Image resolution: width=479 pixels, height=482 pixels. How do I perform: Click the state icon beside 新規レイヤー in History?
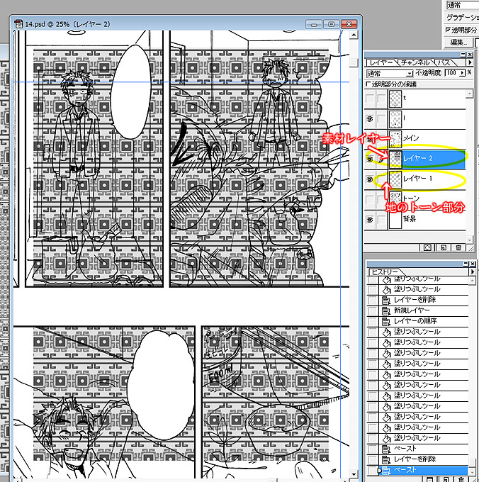tap(386, 310)
